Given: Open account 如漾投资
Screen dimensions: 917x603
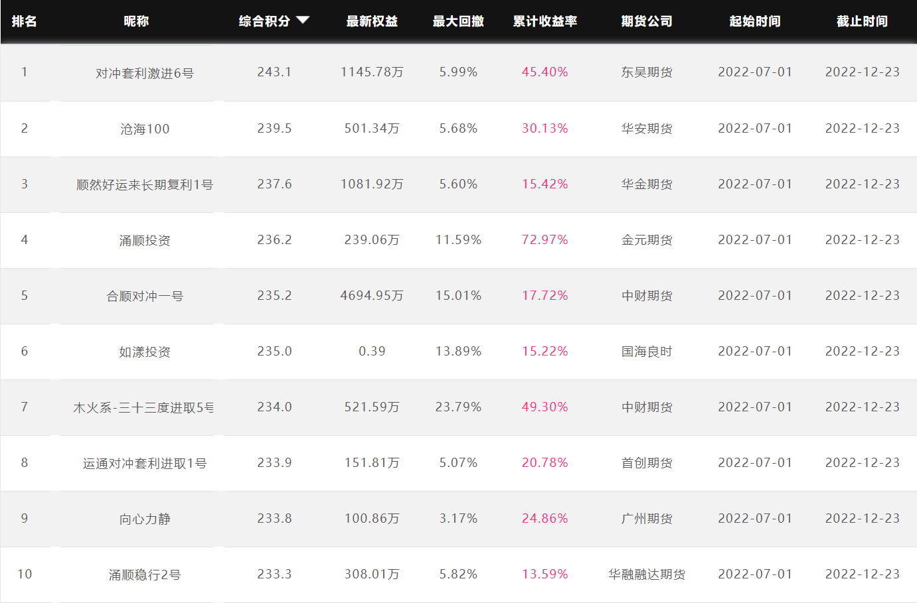Looking at the screenshot, I should click(145, 352).
